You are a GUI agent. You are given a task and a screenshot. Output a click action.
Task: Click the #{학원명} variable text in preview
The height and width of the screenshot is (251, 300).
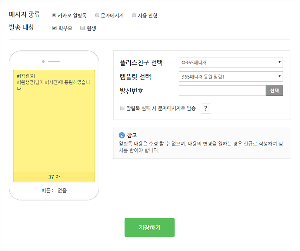pyautogui.click(x=26, y=76)
